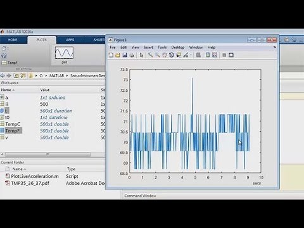Select the Edit Plot arrow tool
304x228 pixels.
(x=141, y=55)
